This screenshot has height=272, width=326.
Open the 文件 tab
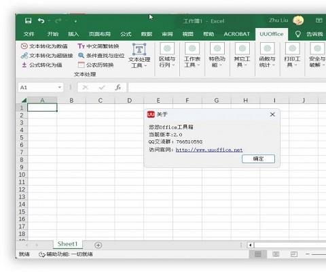point(29,34)
